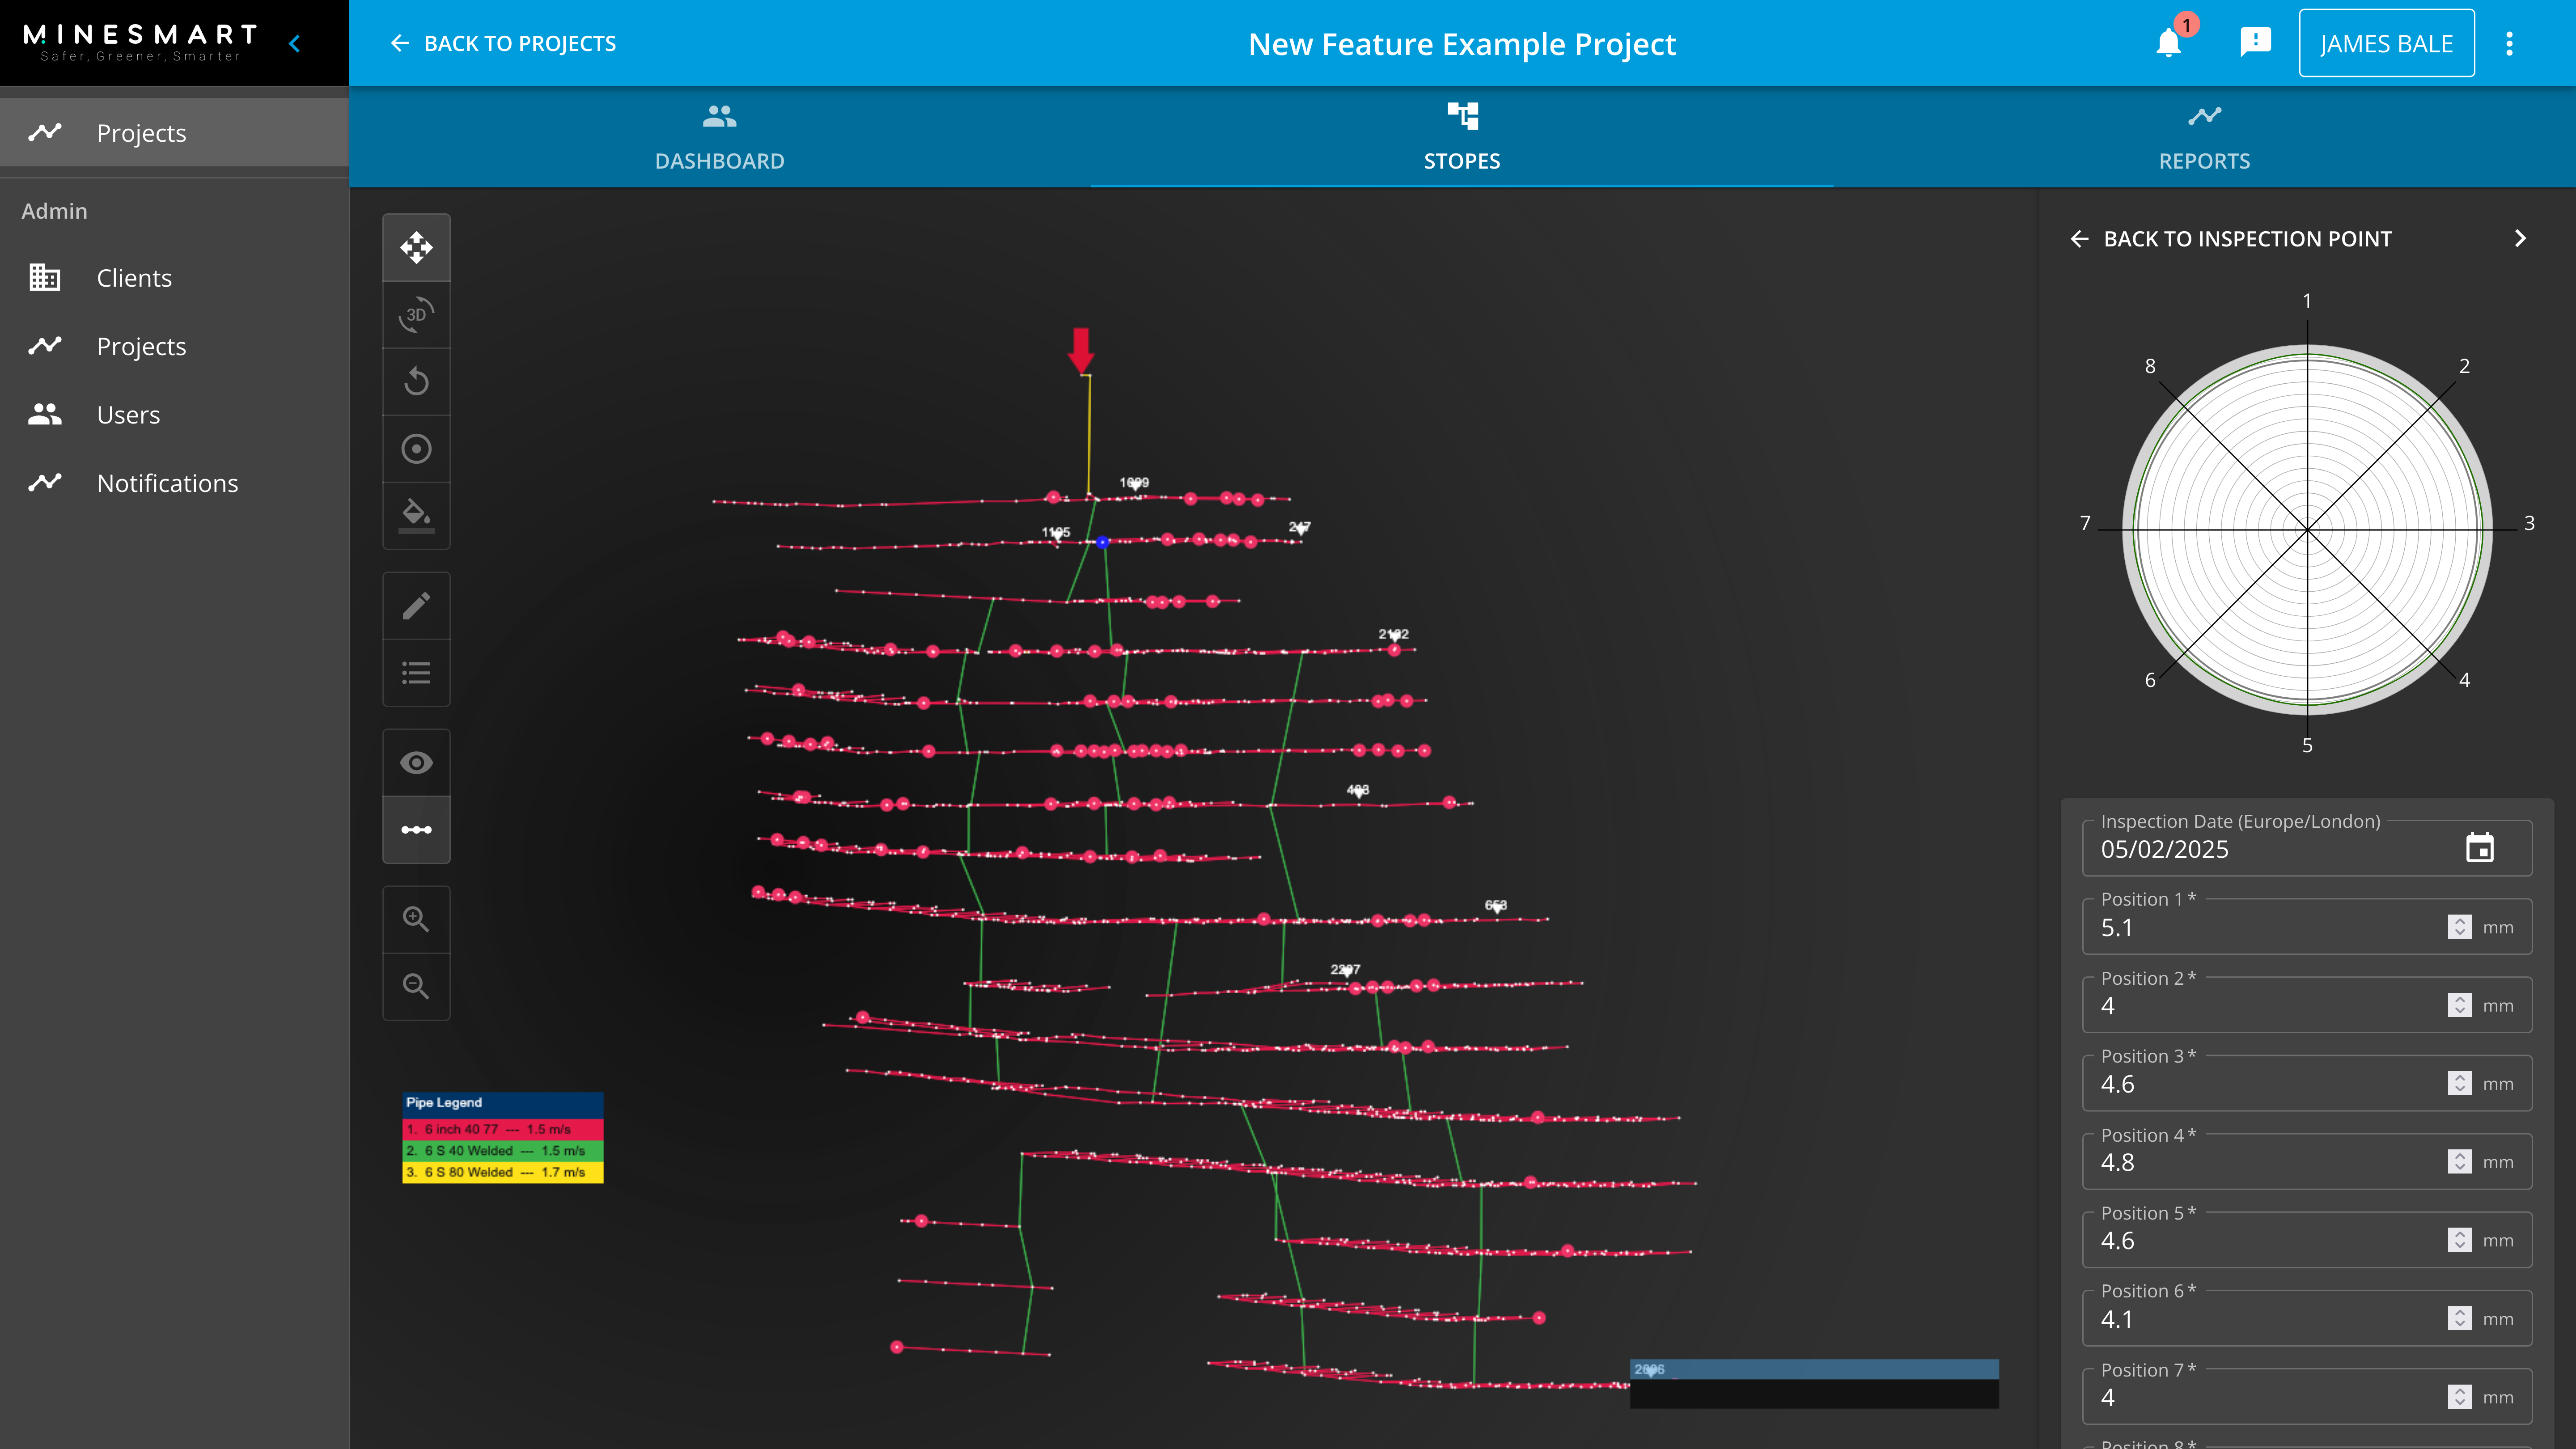
Task: Collapse the left navigation sidebar
Action: click(x=294, y=43)
